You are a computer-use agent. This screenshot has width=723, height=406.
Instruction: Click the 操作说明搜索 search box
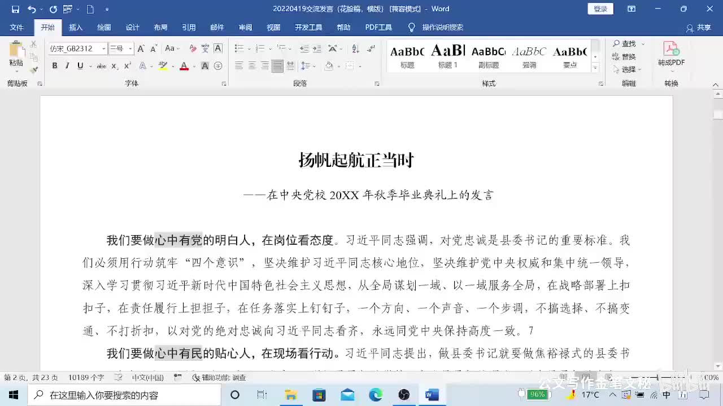436,27
